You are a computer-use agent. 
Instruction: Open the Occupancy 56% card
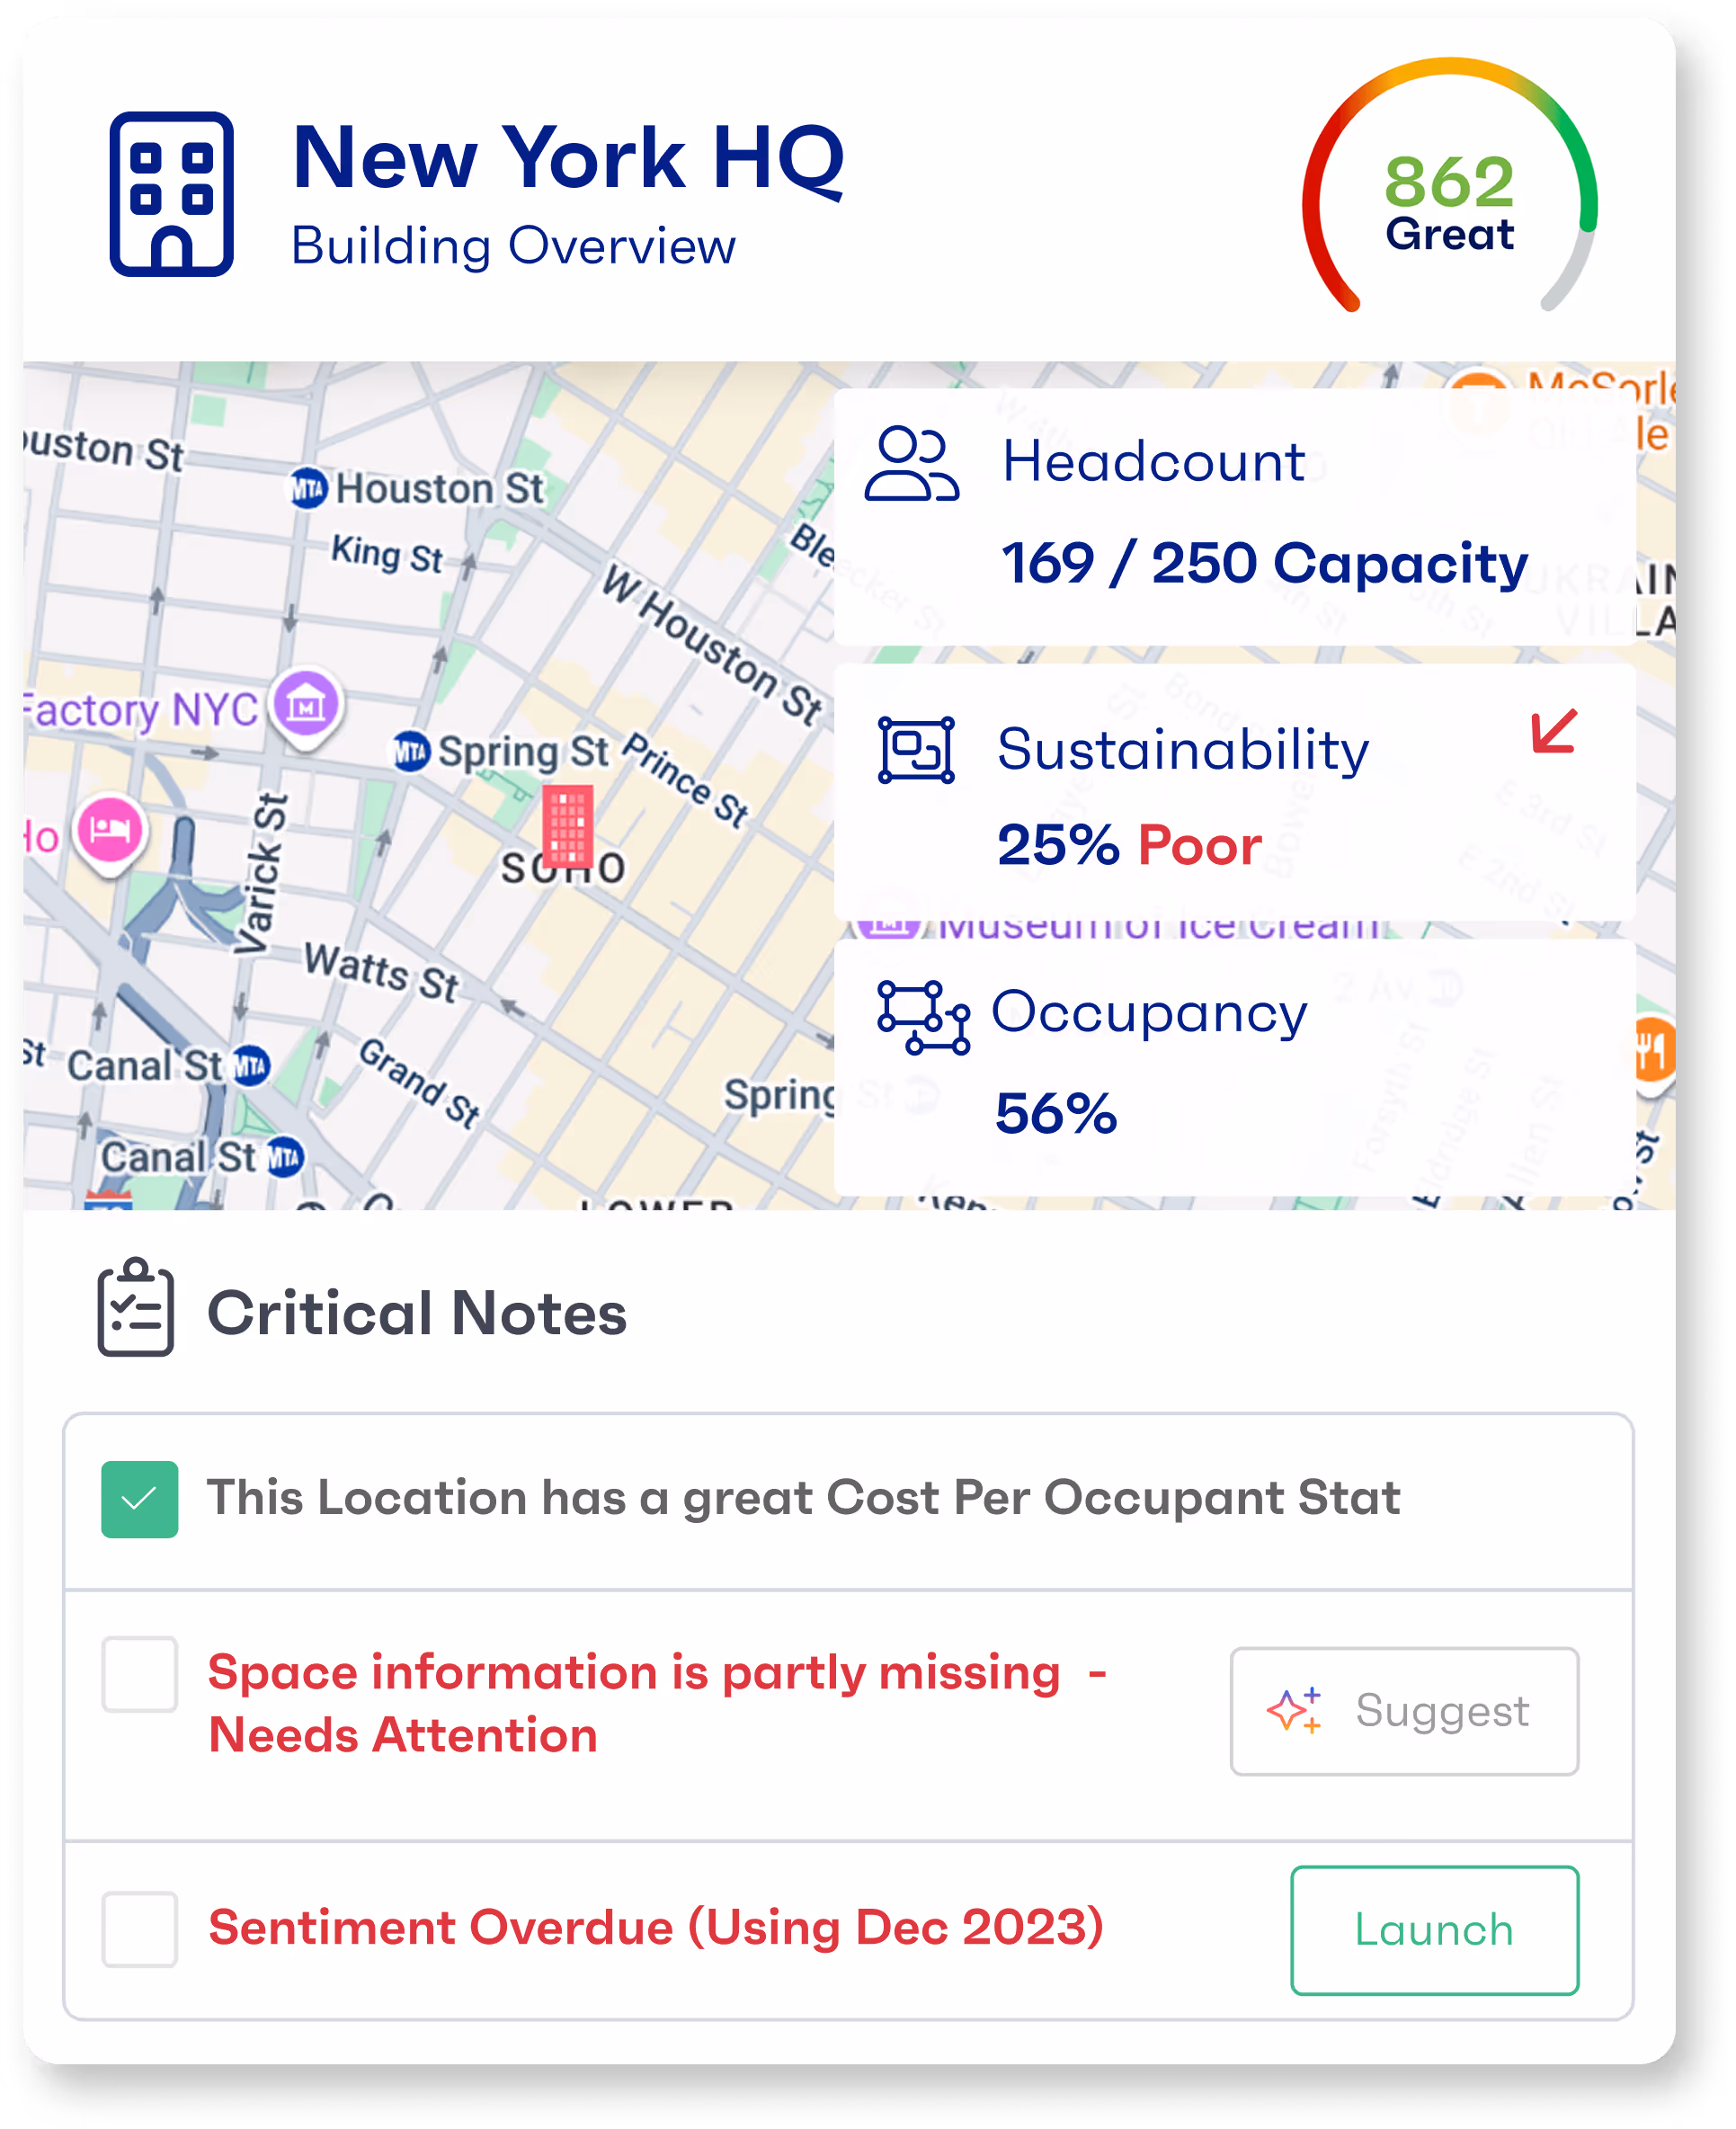(1234, 1066)
